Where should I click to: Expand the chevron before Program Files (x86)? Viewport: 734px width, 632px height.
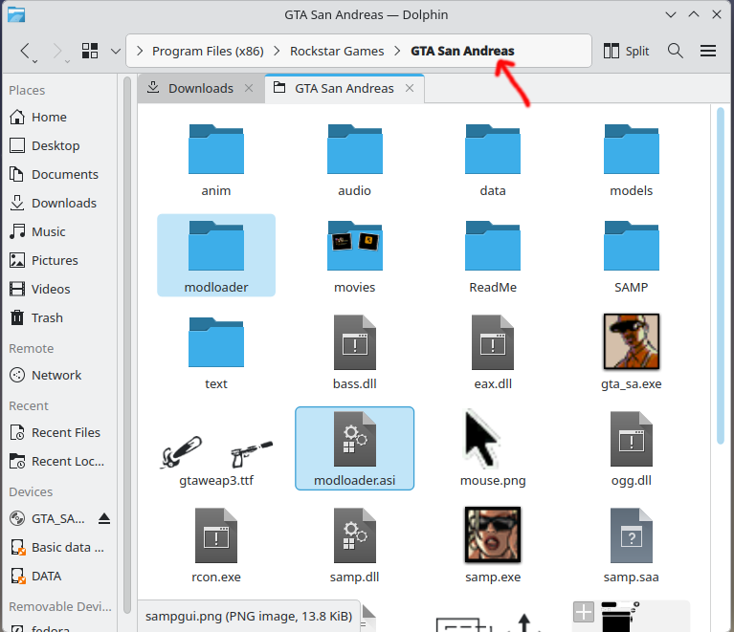[x=140, y=51]
